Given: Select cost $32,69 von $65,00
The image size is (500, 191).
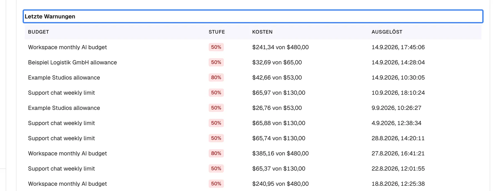Looking at the screenshot, I should [277, 62].
